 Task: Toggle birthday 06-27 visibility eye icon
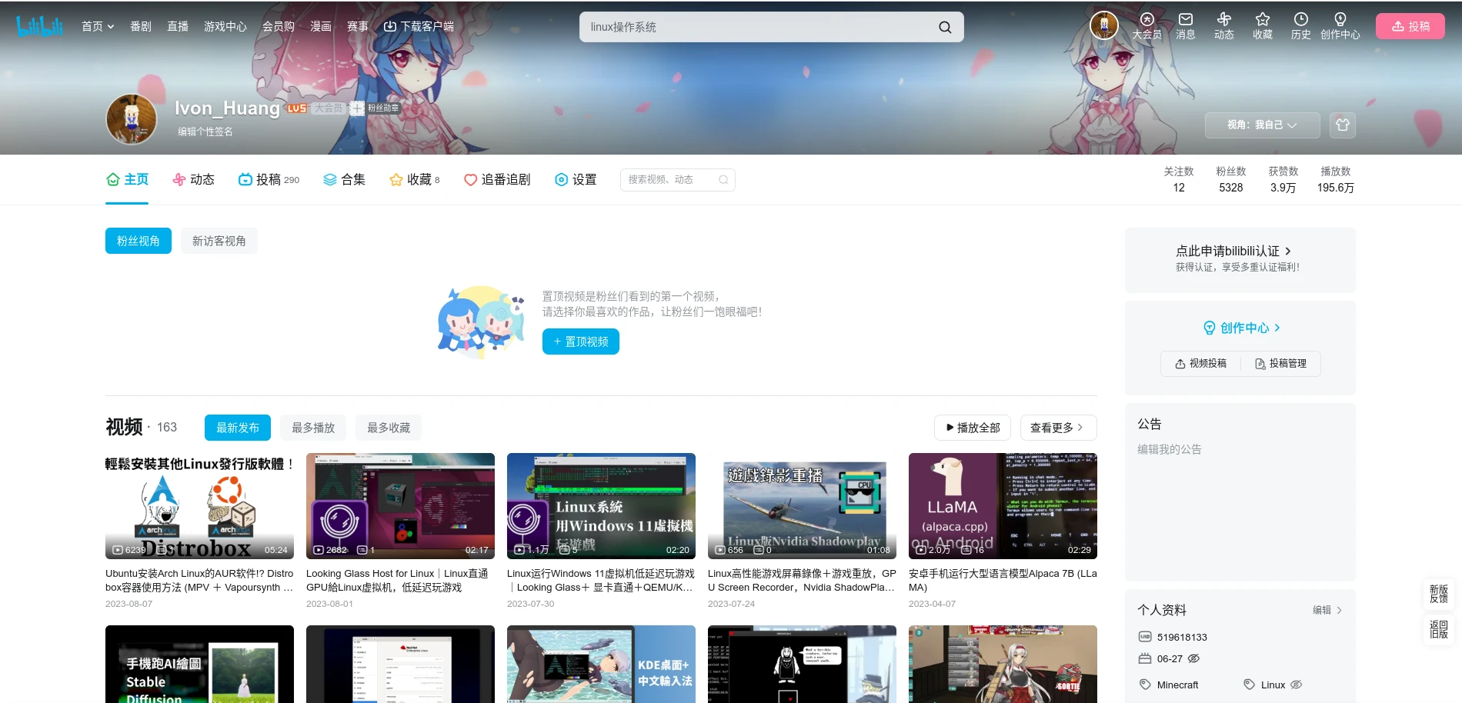pos(1193,659)
